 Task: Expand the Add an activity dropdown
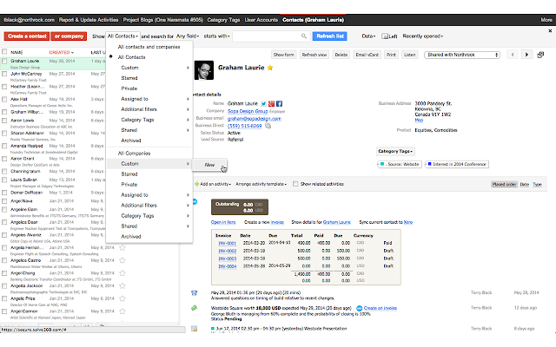point(215,184)
